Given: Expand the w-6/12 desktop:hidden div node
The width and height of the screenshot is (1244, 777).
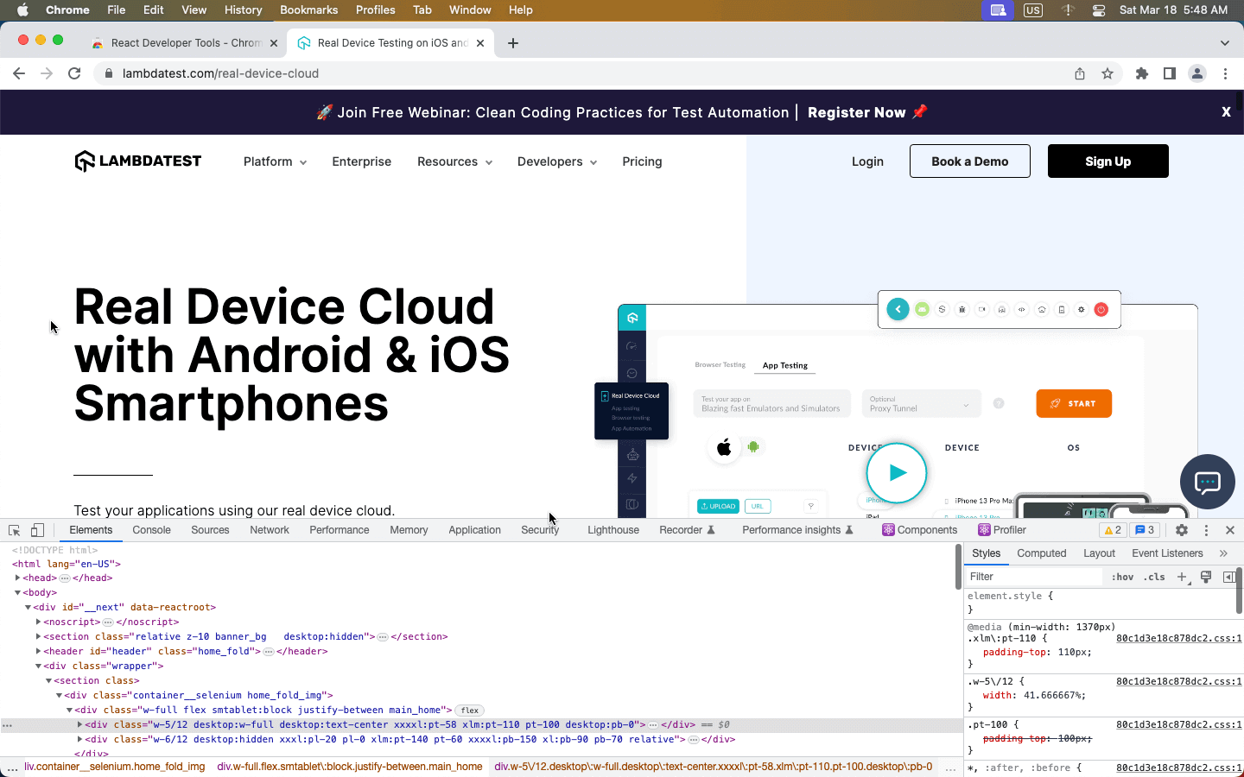Looking at the screenshot, I should pos(79,740).
